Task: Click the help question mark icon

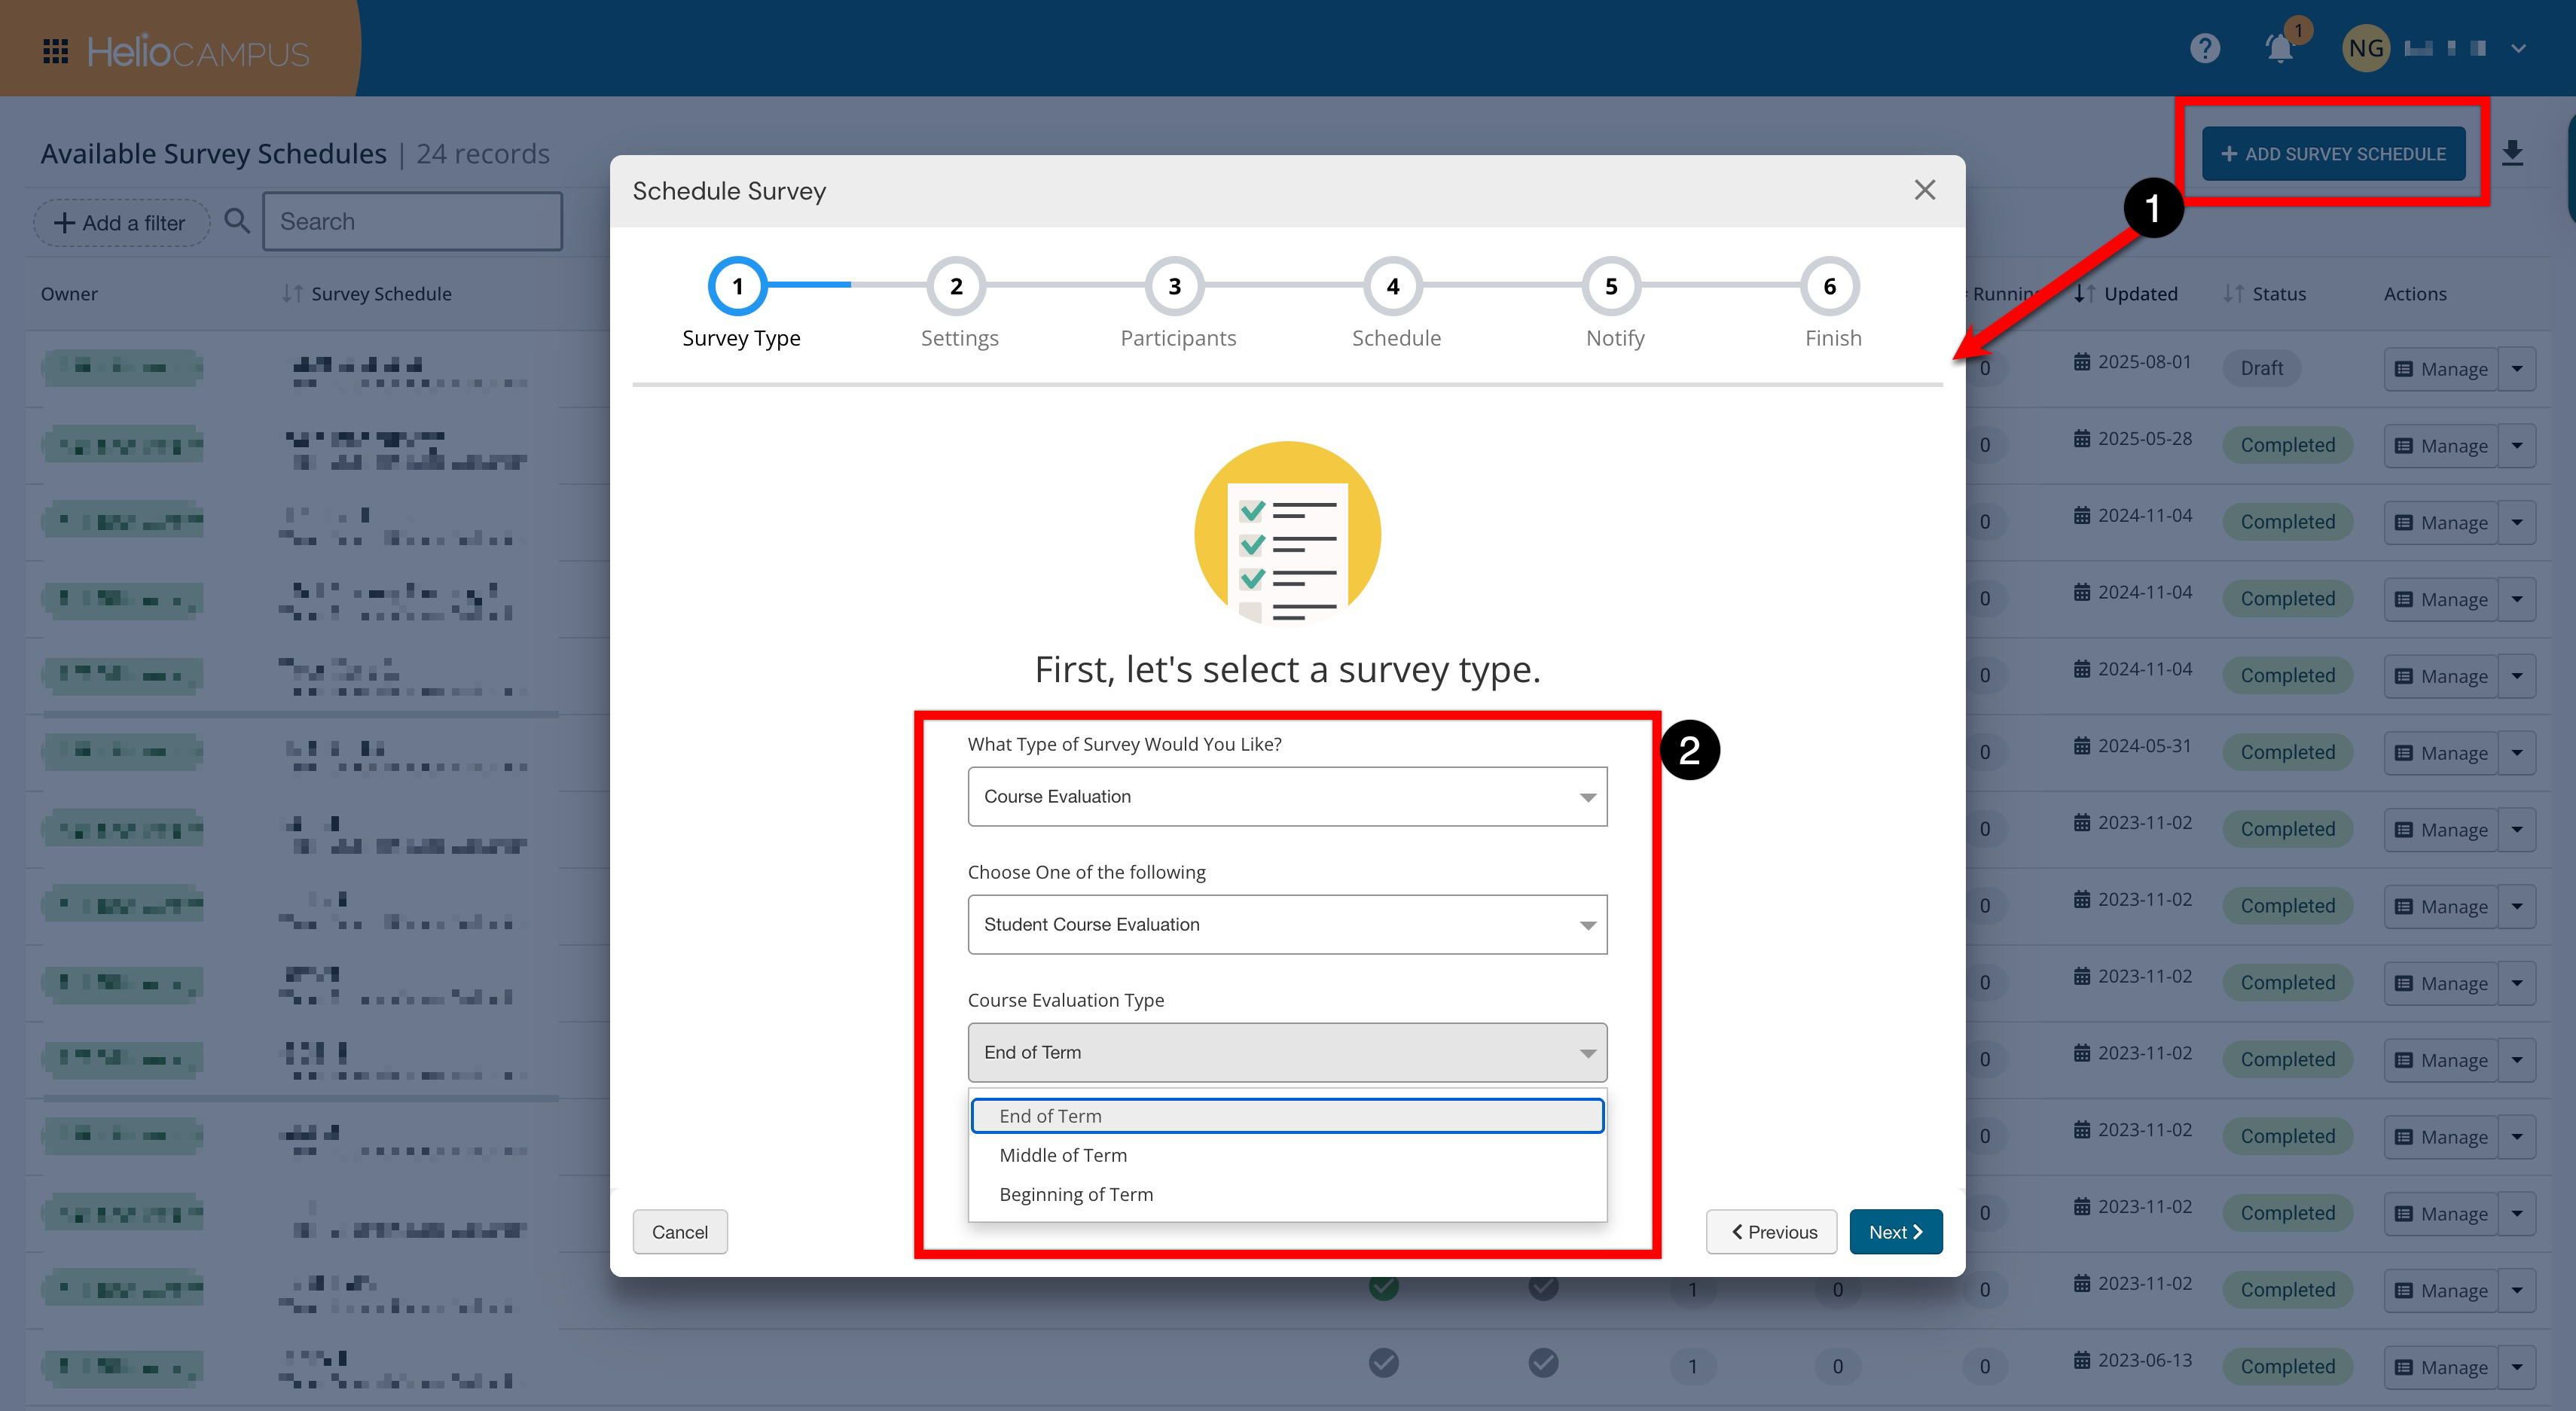Action: click(2204, 48)
